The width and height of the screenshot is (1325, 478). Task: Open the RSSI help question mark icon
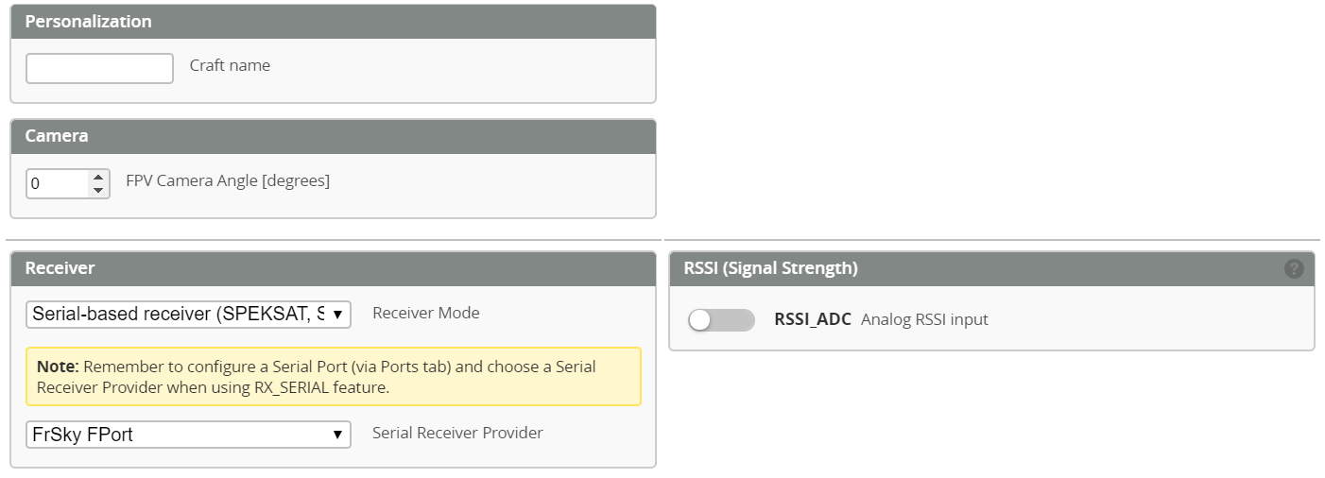click(x=1294, y=269)
